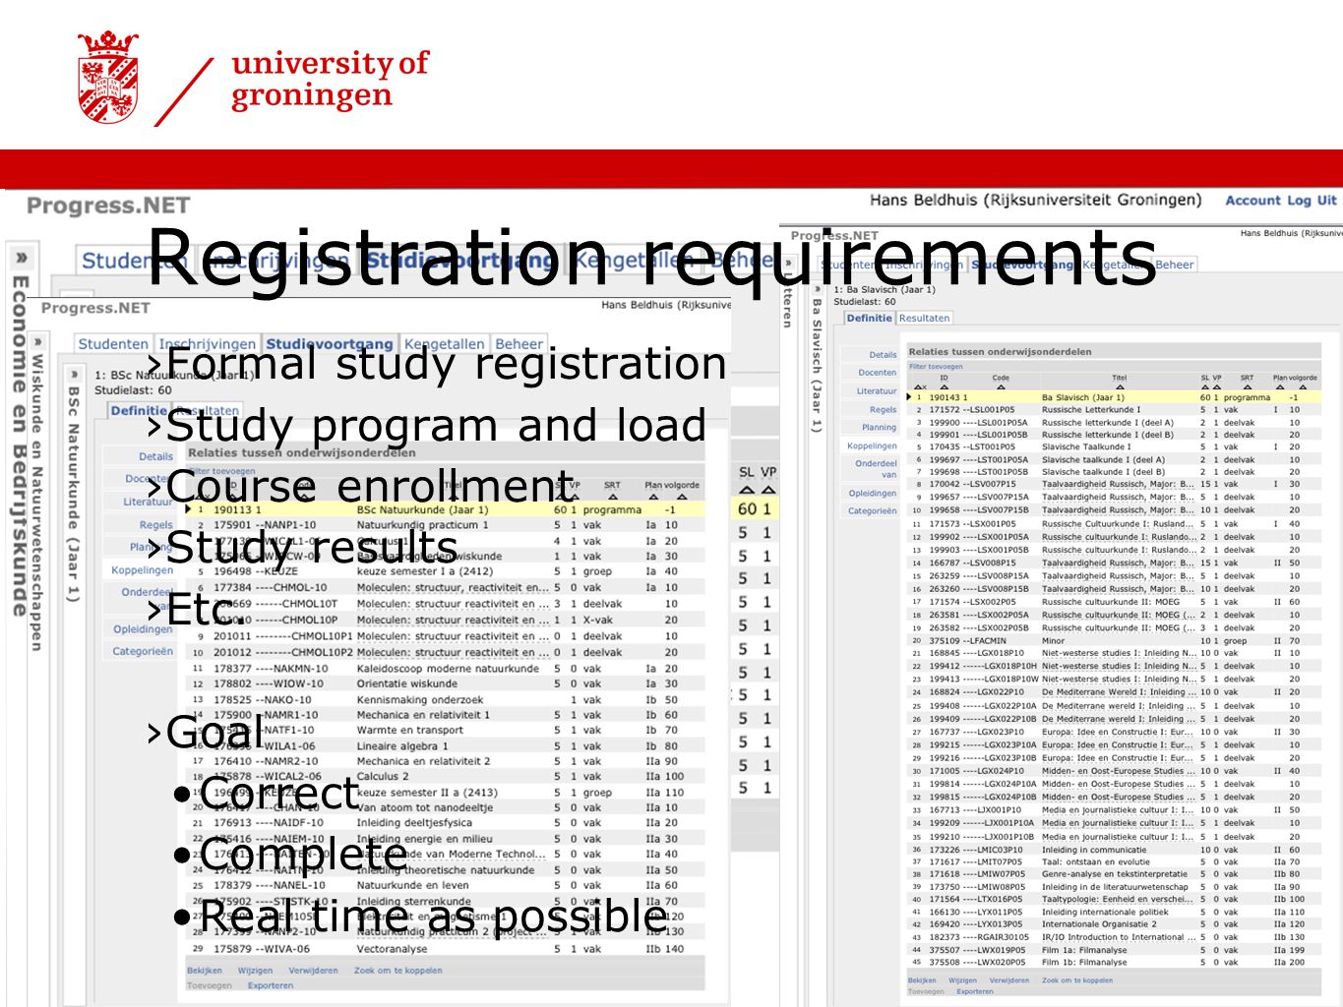Sort Ba Slavisch table by Code arrow
This screenshot has height=1007, width=1343.
(1001, 387)
